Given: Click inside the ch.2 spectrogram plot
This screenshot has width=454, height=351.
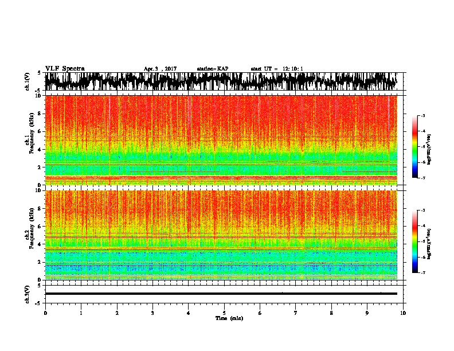Looking at the screenshot, I should (x=221, y=235).
